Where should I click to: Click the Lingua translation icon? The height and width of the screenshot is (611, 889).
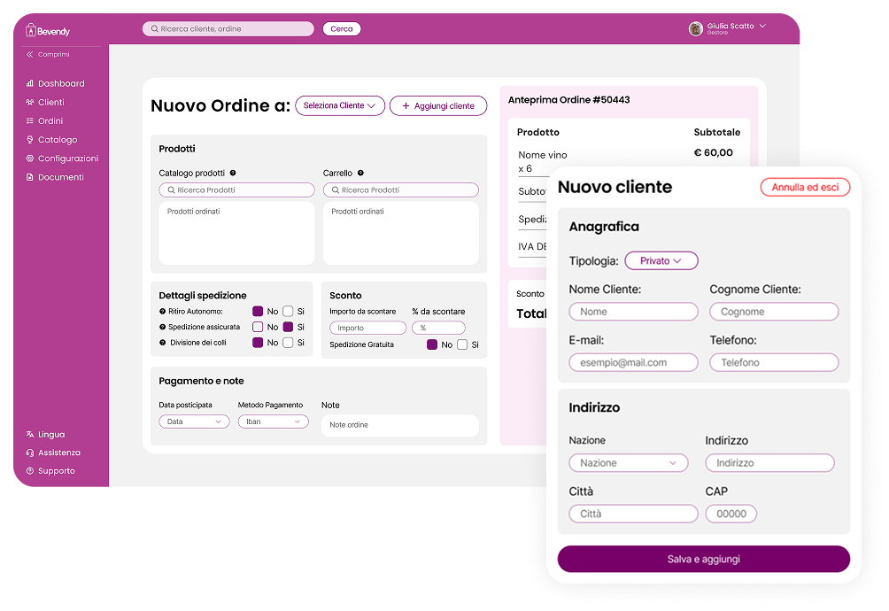click(29, 434)
